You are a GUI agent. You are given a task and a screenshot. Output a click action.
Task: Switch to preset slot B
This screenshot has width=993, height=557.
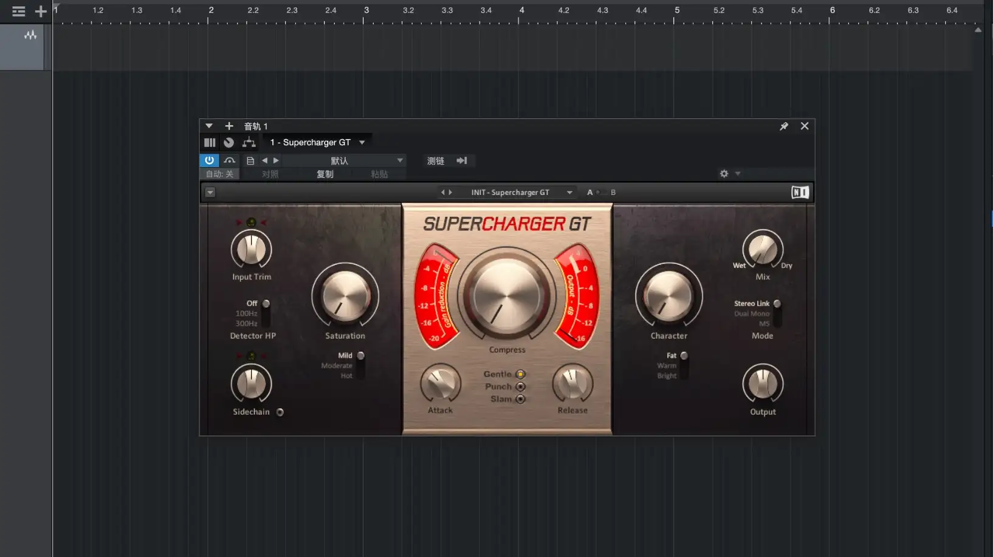(613, 192)
